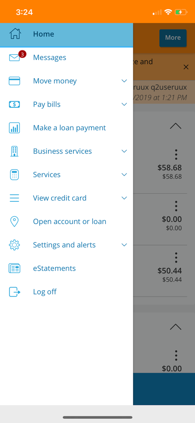This screenshot has width=195, height=423.
Task: Tap the Services calculator icon
Action: click(14, 175)
